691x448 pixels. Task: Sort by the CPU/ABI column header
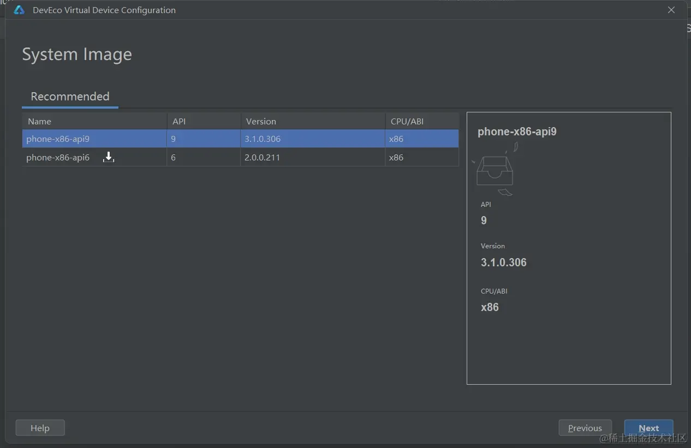tap(422, 121)
